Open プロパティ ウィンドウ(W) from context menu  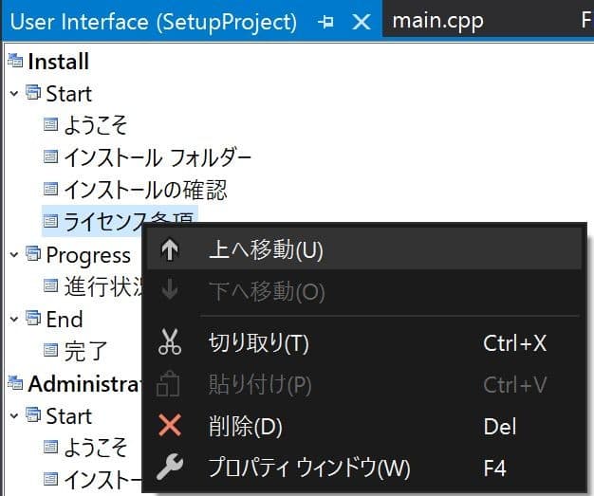[308, 468]
